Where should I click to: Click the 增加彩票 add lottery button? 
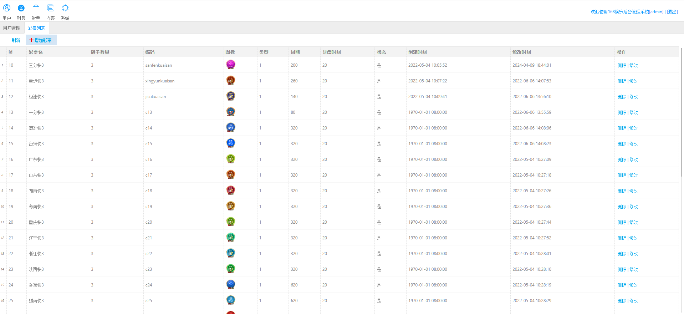tap(41, 40)
